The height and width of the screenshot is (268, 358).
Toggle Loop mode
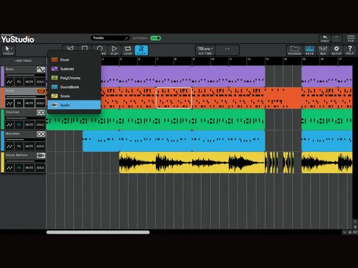(x=127, y=50)
